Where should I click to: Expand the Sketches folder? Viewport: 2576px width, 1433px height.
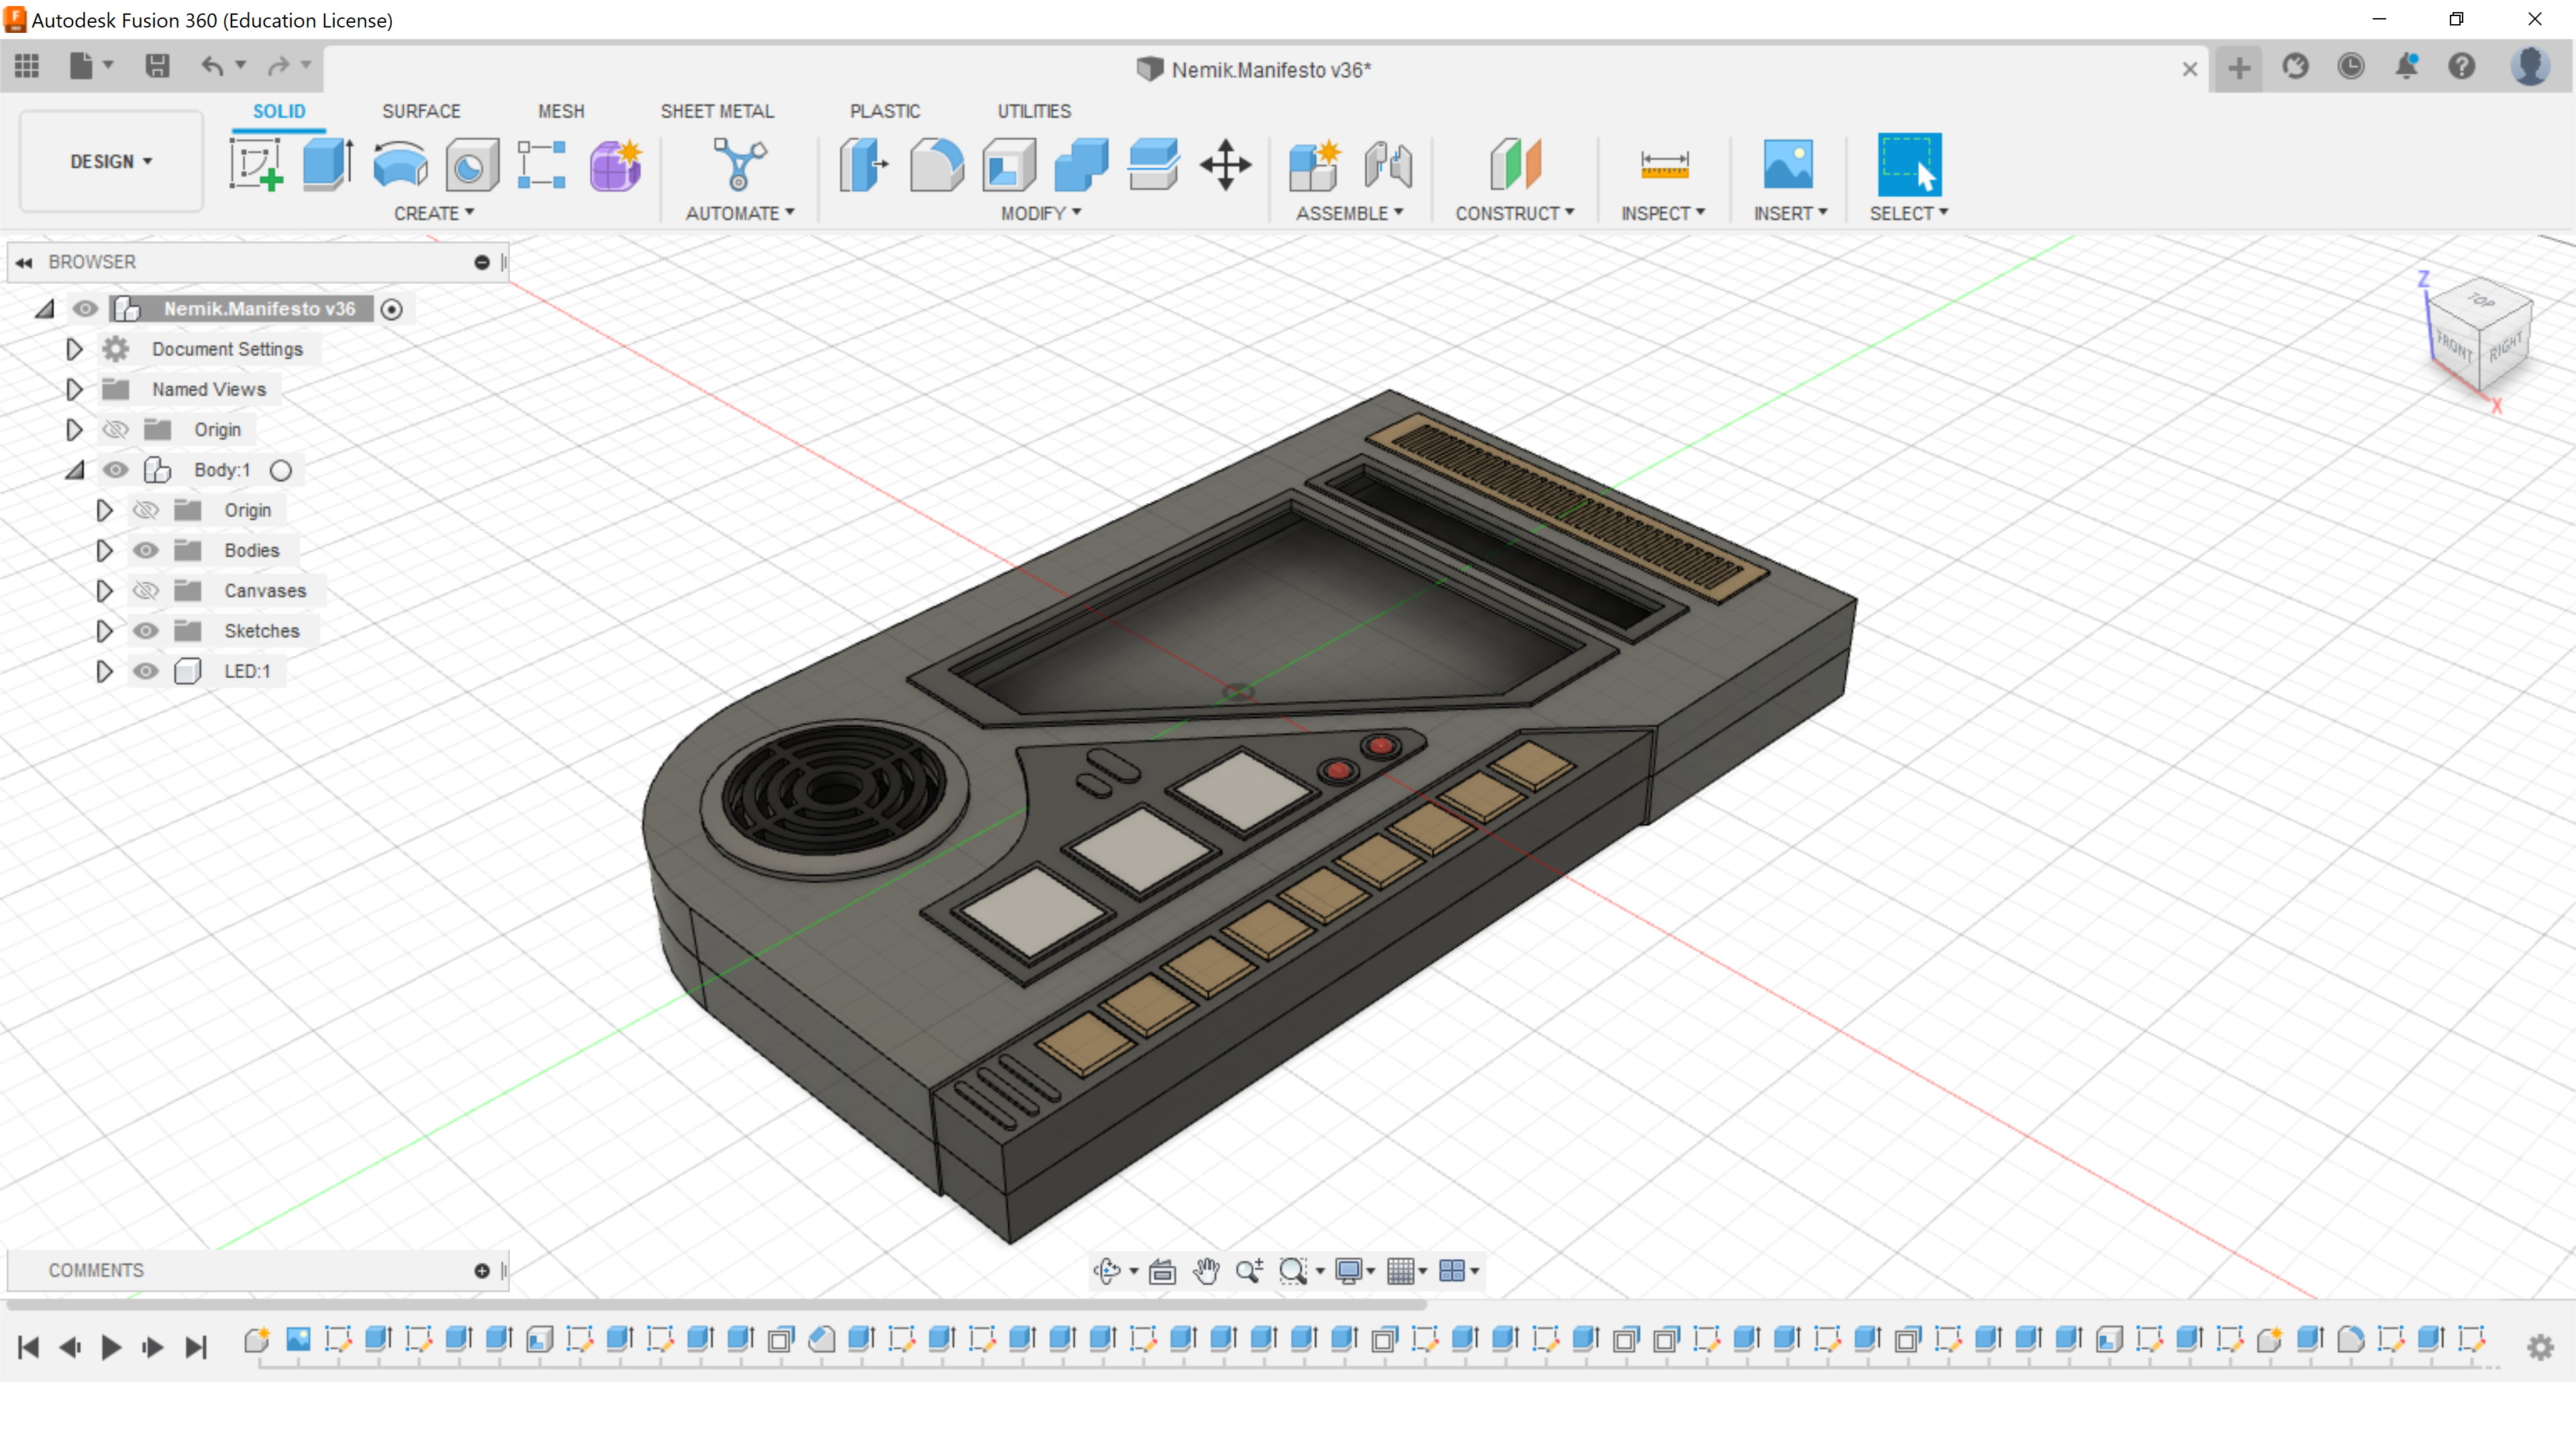pos(104,631)
